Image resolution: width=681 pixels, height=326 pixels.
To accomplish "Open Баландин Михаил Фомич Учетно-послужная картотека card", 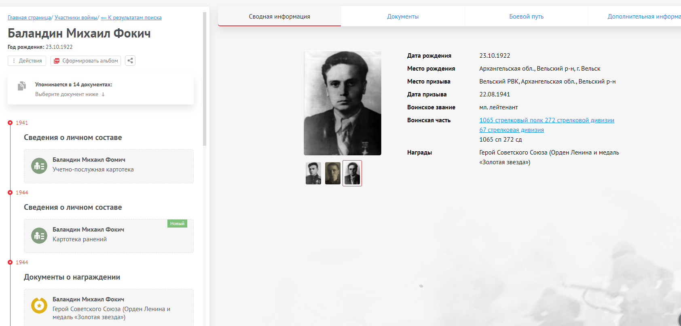I will [109, 166].
